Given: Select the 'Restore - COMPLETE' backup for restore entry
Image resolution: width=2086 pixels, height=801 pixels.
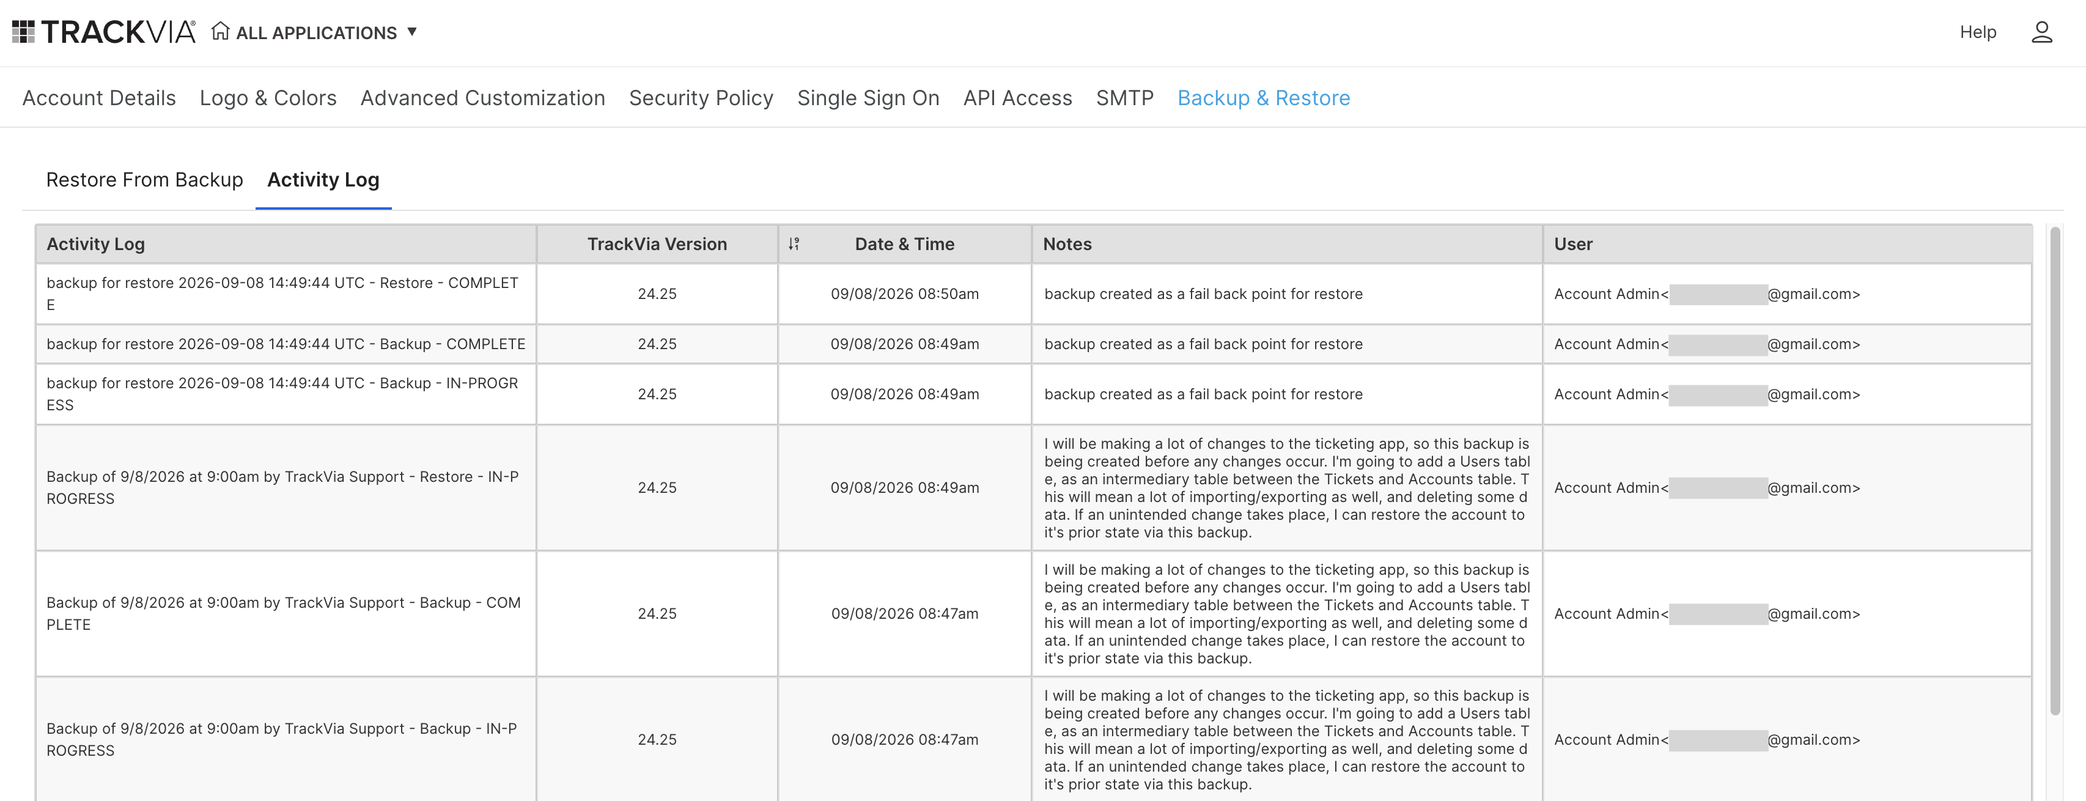Looking at the screenshot, I should click(285, 294).
